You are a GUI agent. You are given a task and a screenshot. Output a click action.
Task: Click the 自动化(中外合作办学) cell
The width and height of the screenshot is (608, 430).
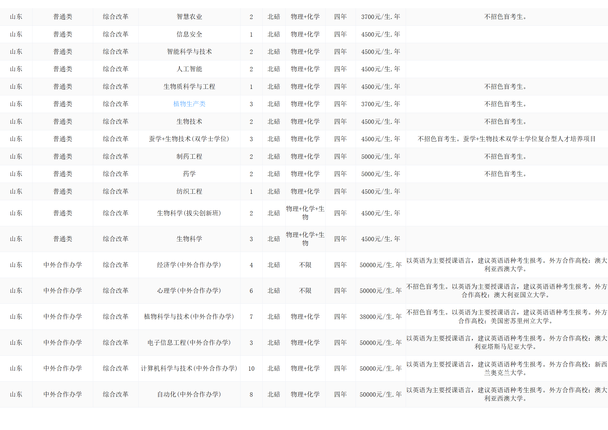(189, 394)
